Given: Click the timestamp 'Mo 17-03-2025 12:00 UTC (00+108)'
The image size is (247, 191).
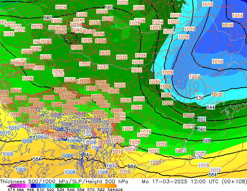Looking at the screenshot, I should coord(194,181).
